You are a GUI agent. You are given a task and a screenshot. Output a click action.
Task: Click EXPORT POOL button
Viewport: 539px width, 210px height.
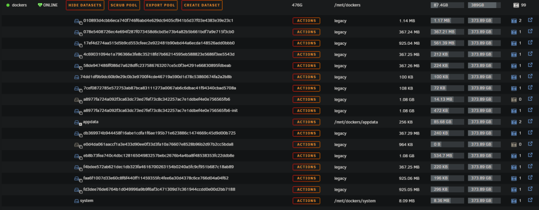[x=161, y=5]
